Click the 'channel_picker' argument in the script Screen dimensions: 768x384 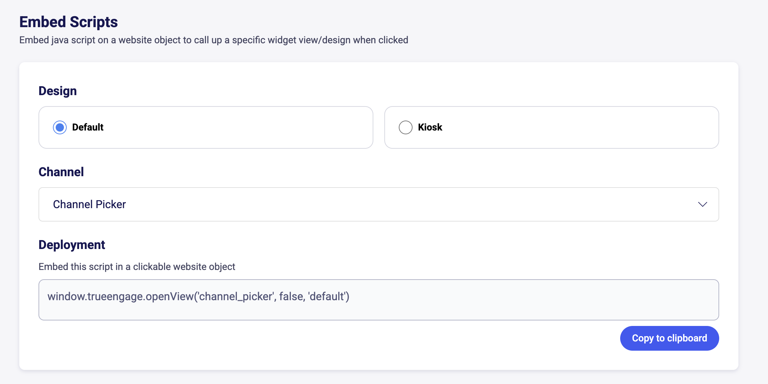[x=236, y=296]
